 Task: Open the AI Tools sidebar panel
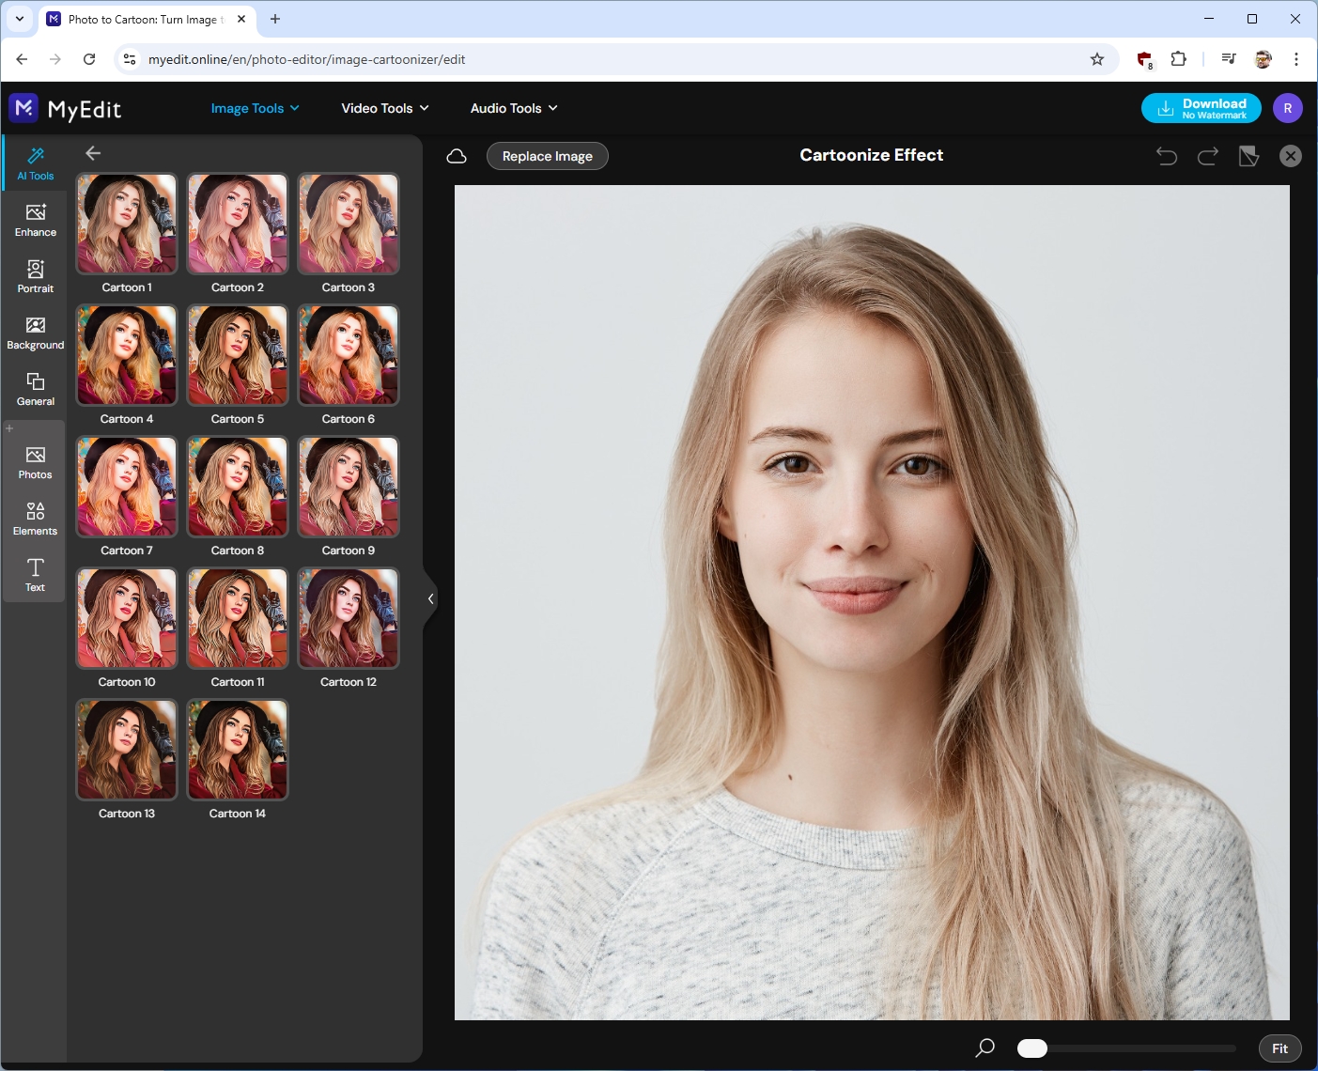click(x=36, y=163)
